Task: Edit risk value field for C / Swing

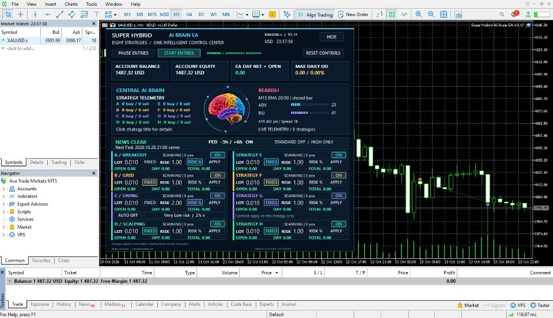Action: click(x=177, y=203)
